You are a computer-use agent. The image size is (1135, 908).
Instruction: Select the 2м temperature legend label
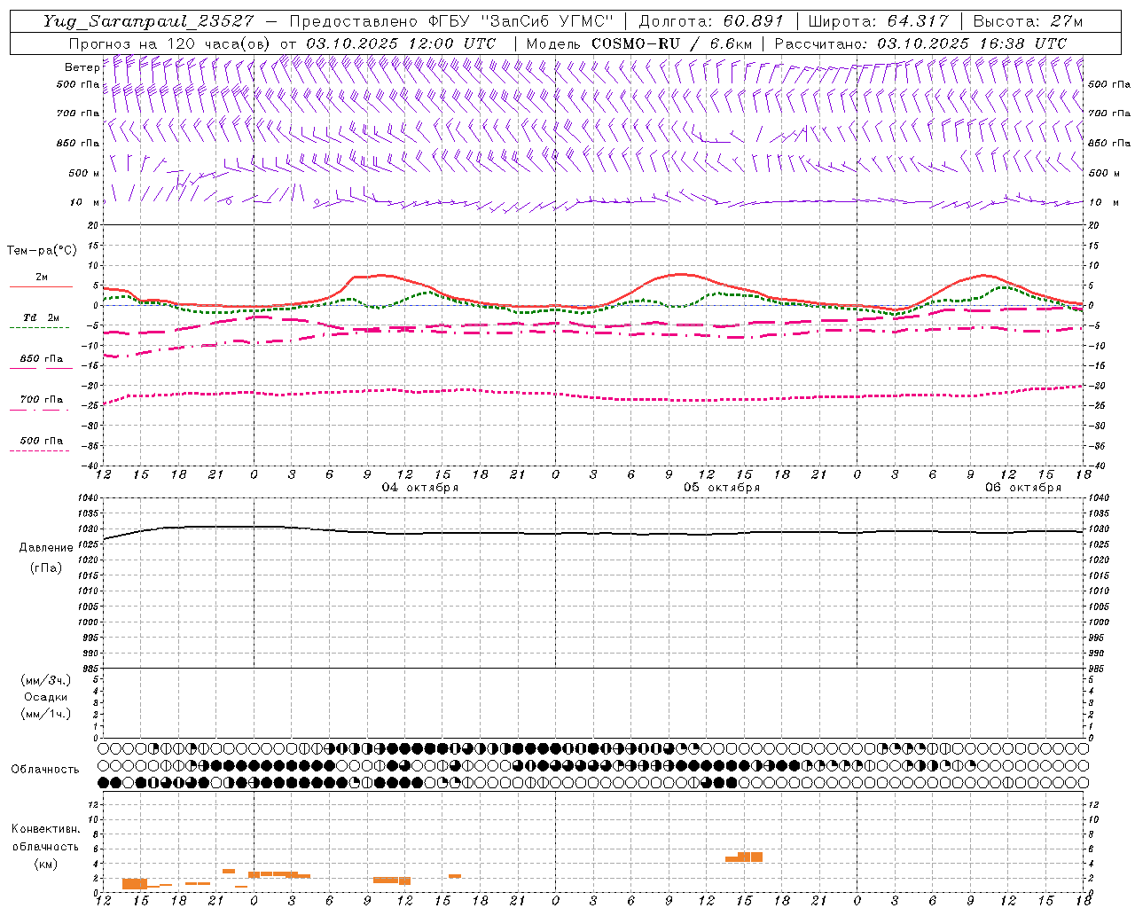(42, 277)
